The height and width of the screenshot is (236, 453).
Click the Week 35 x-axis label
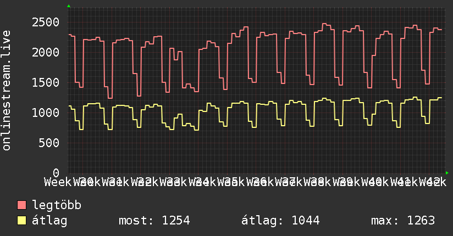(x=213, y=182)
